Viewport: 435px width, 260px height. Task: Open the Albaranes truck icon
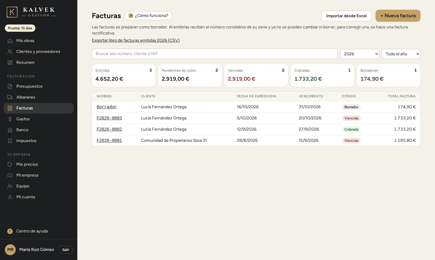pyautogui.click(x=10, y=97)
